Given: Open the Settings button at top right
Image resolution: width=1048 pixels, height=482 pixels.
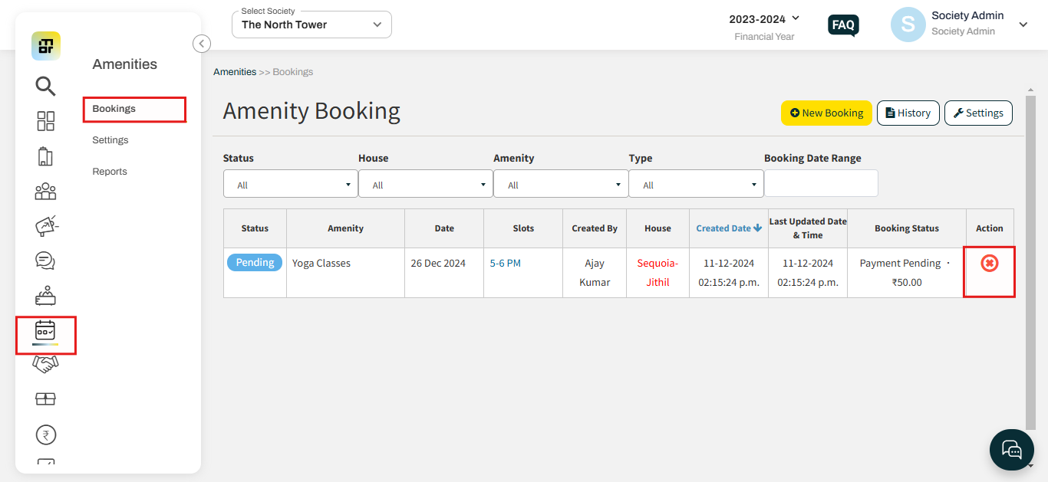Looking at the screenshot, I should click(x=978, y=113).
